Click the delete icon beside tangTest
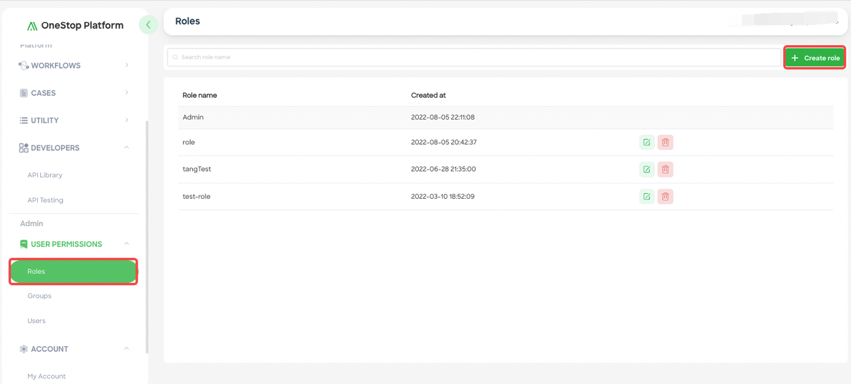851x384 pixels. (665, 169)
